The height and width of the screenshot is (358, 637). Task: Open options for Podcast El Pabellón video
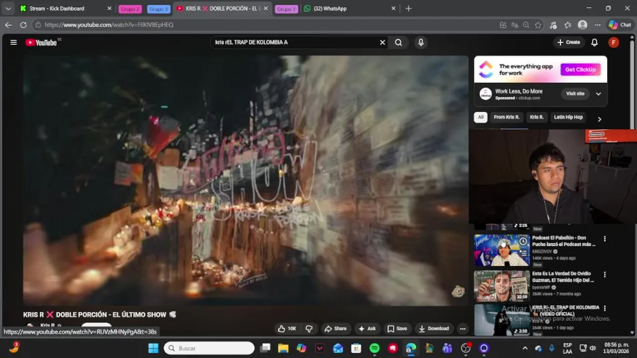tap(605, 239)
